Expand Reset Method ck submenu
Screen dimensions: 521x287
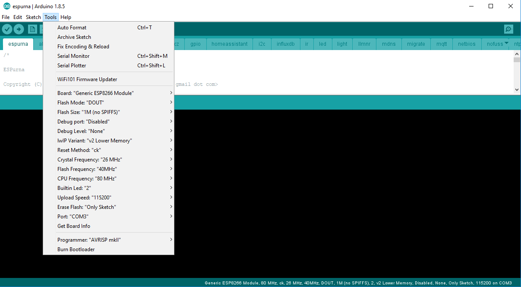tap(108, 150)
